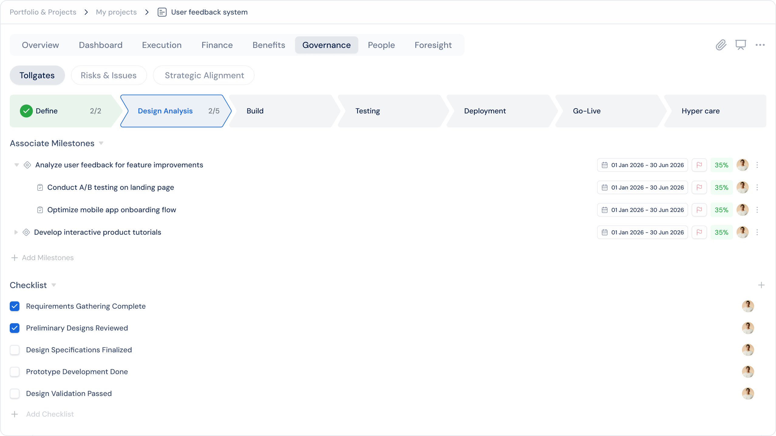This screenshot has width=776, height=436.
Task: Click the red flag on Conduct A/B testing row
Action: tap(699, 187)
